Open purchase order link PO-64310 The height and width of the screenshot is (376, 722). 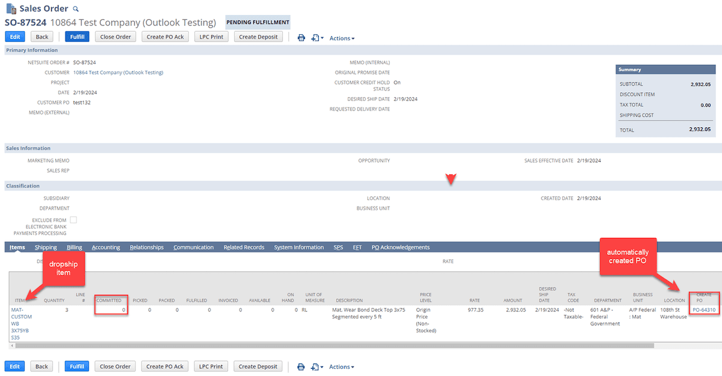[x=704, y=310]
